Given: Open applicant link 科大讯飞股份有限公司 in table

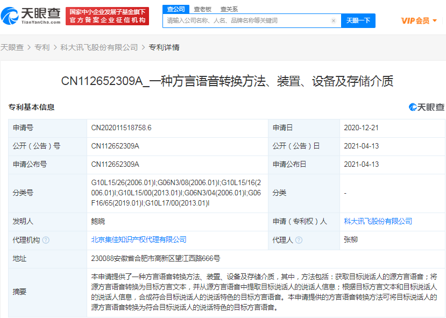Looking at the screenshot, I should coord(378,221).
